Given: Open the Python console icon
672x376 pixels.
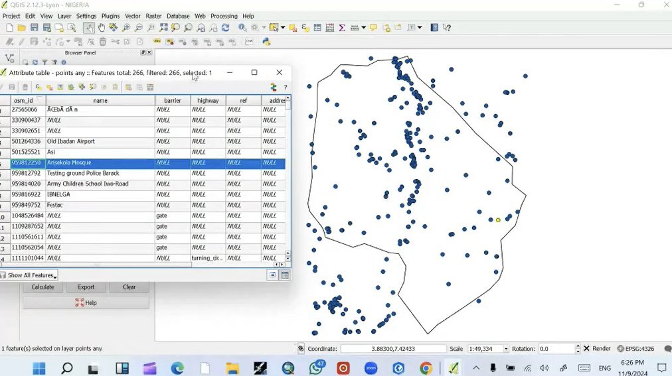Looking at the screenshot, I should pos(266,42).
